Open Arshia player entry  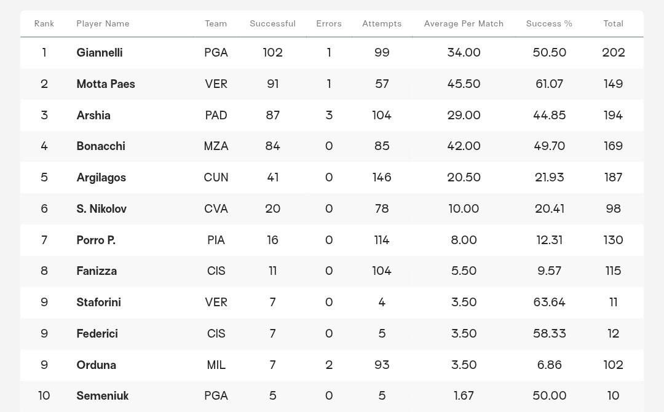[93, 115]
